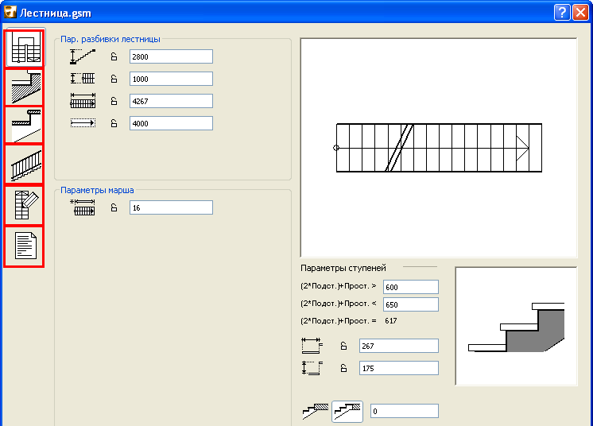Click the walking line arrow icon

point(83,123)
